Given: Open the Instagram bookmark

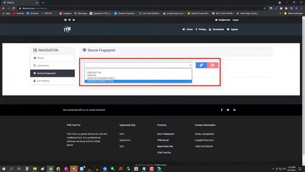Looking at the screenshot, I should point(65,13).
